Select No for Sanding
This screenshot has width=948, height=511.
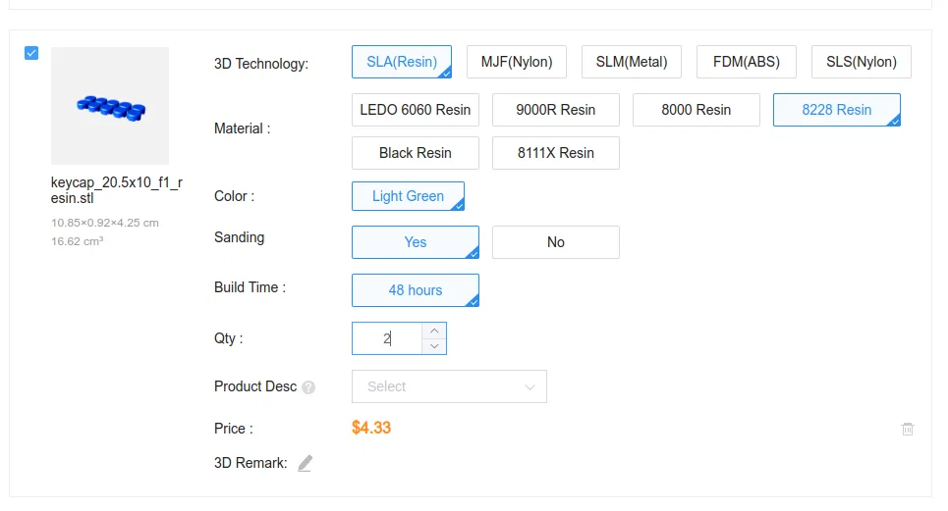pyautogui.click(x=555, y=242)
